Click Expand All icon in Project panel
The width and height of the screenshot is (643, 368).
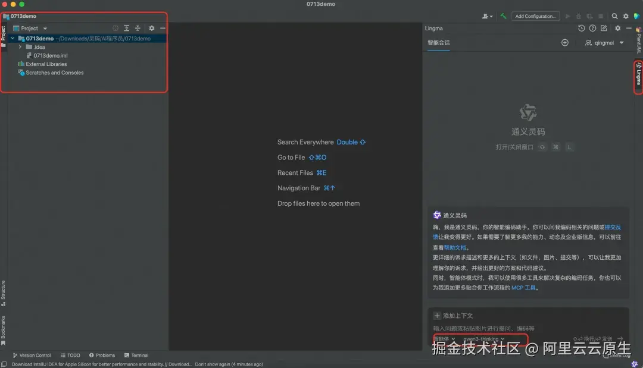[126, 29]
